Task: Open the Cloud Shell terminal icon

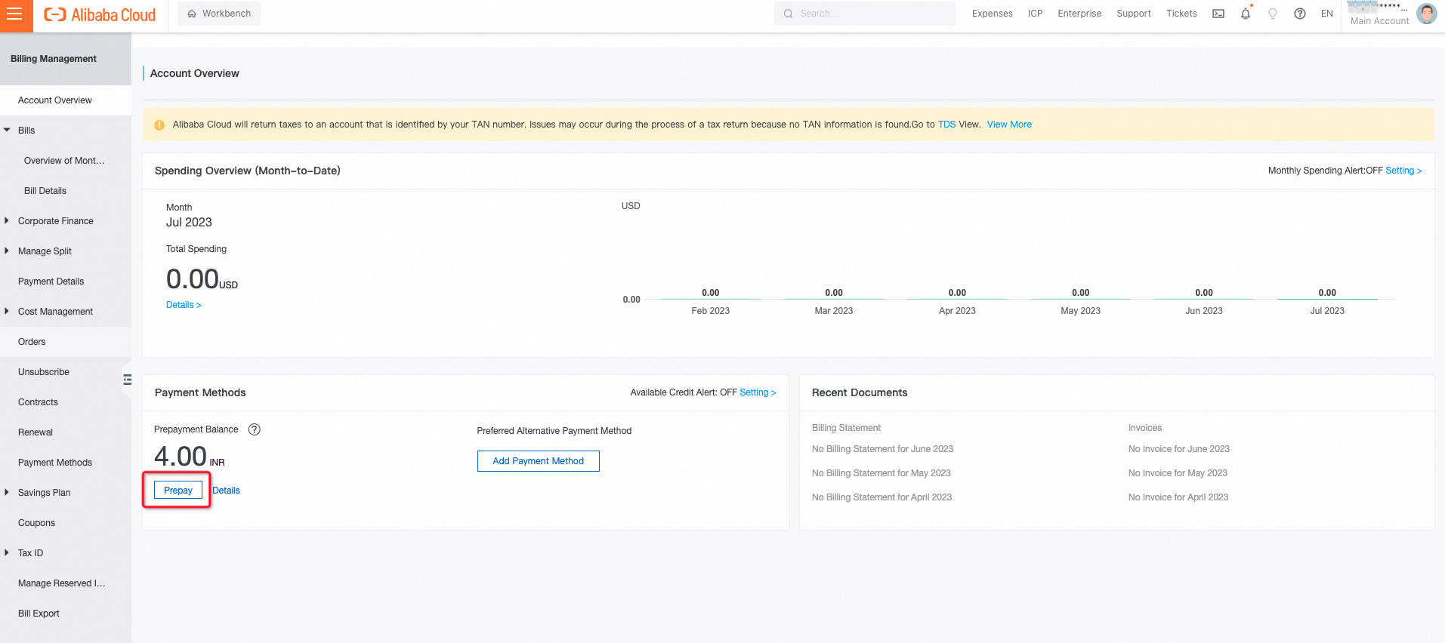Action: [1218, 14]
